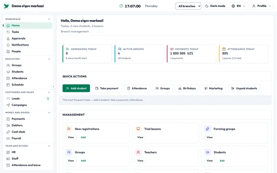Click the Groups quick action button
This screenshot has height=173, width=277.
162,88
